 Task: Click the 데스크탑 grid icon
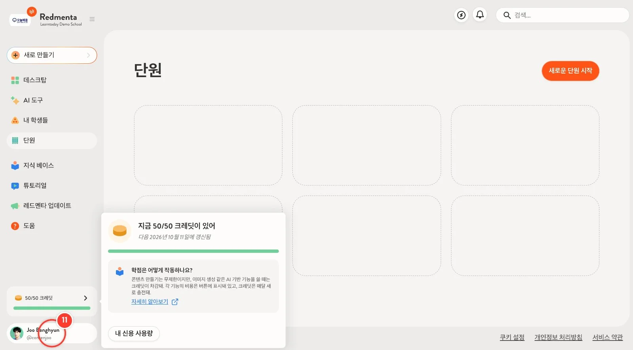click(15, 80)
